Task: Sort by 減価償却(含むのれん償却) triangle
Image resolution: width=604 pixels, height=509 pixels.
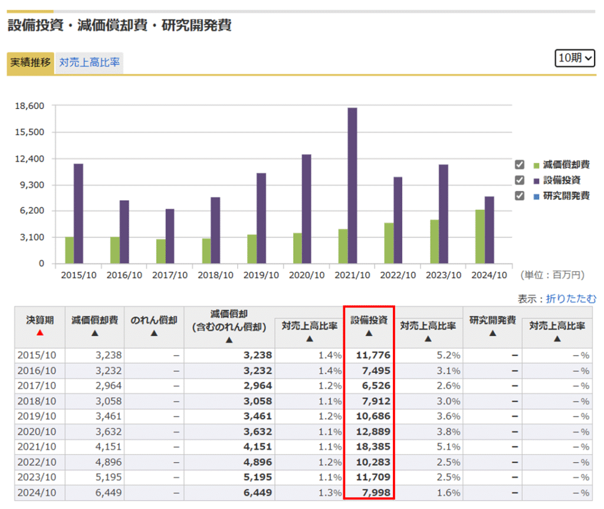Action: pos(229,340)
